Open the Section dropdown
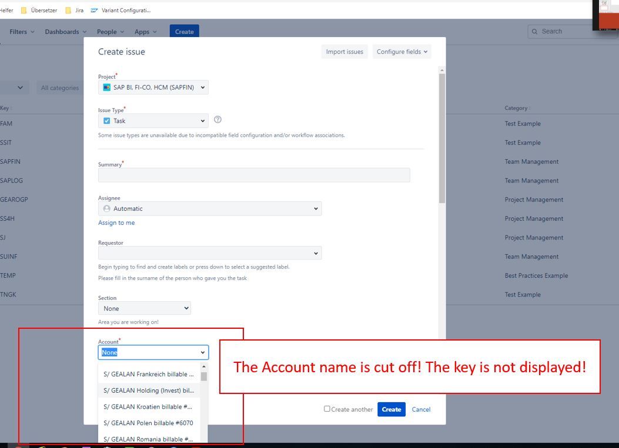This screenshot has width=619, height=448. coord(144,308)
